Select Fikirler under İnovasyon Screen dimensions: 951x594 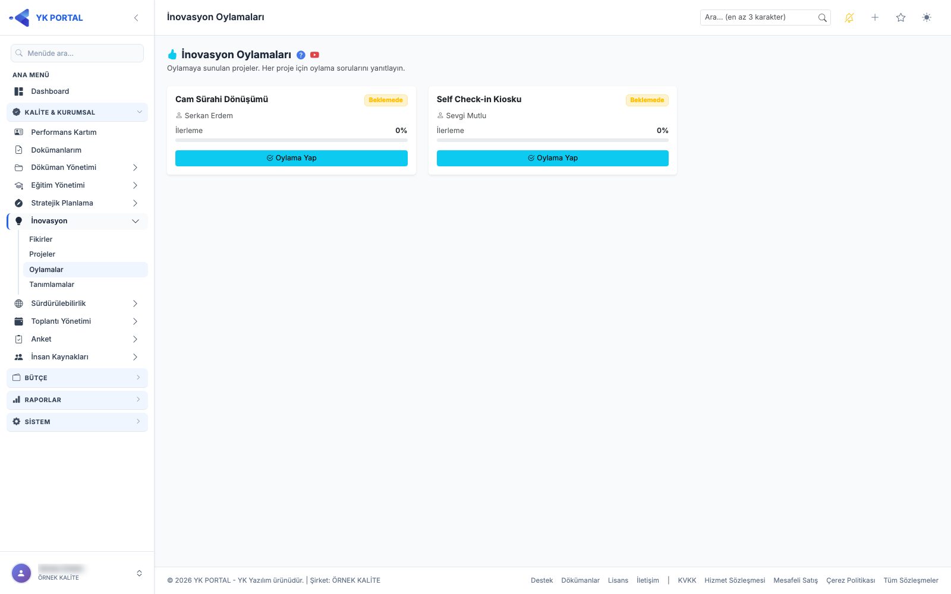pos(86,239)
